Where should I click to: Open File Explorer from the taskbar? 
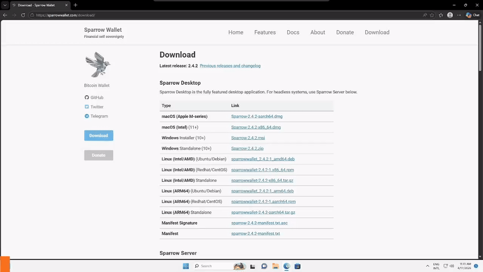[275, 266]
